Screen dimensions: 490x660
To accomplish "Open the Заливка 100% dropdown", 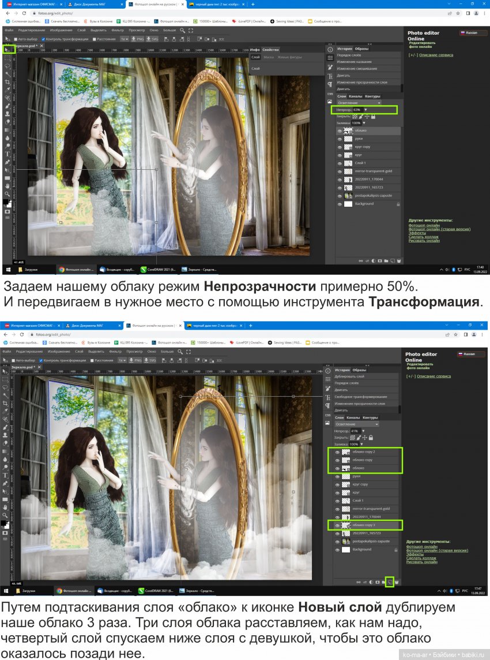I will pyautogui.click(x=364, y=123).
